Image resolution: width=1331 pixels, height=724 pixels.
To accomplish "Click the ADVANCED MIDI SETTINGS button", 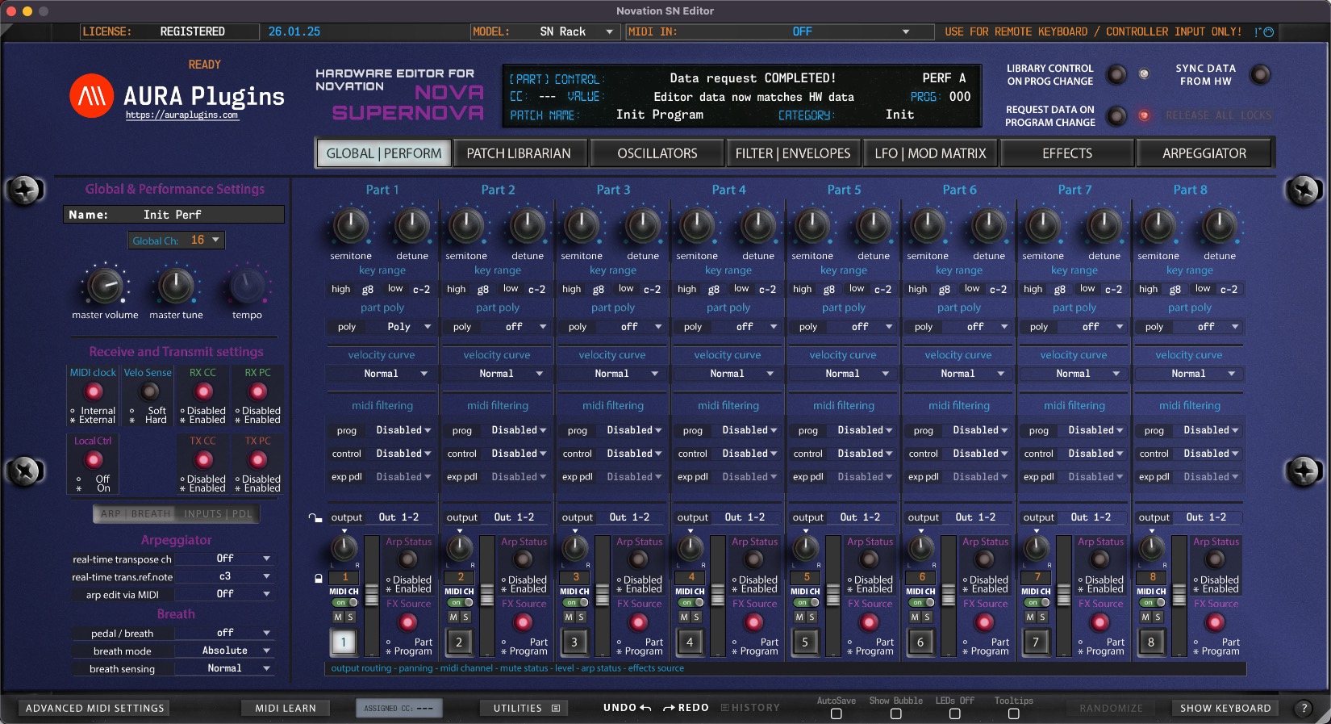I will coord(95,708).
